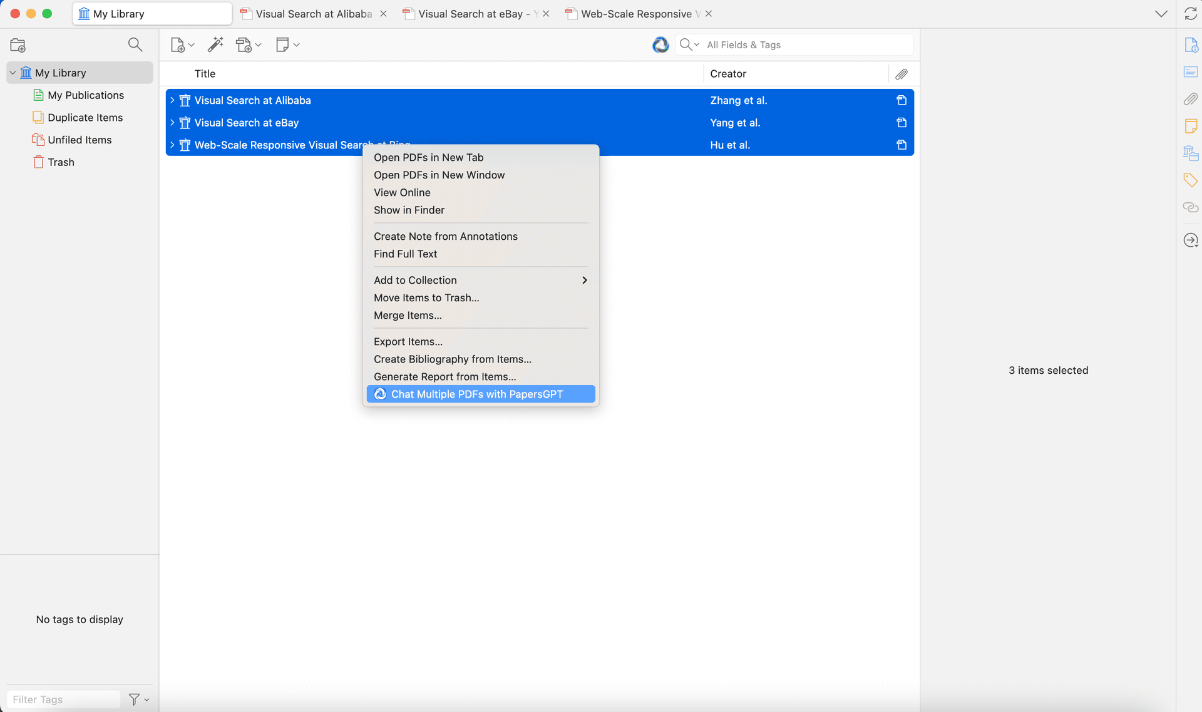
Task: Select Export Items from context menu
Action: (x=408, y=341)
